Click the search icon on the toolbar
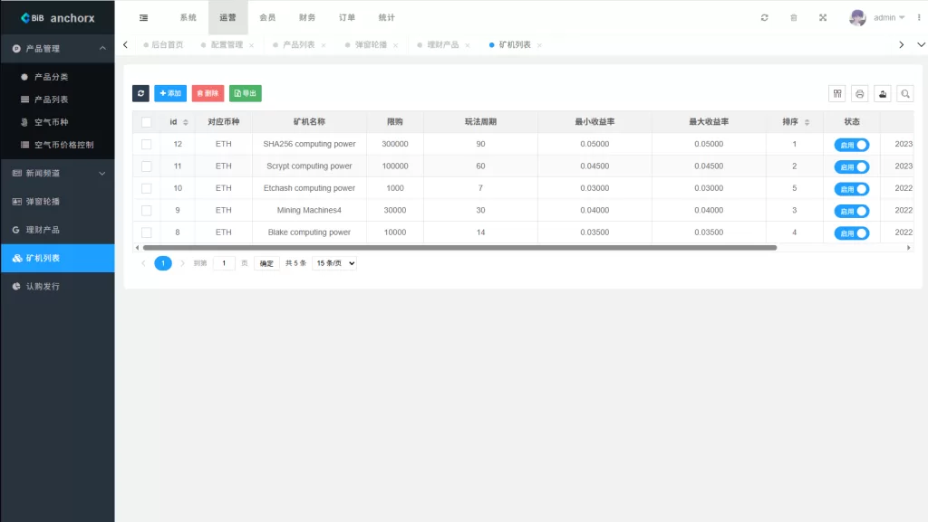928x522 pixels. click(x=905, y=92)
